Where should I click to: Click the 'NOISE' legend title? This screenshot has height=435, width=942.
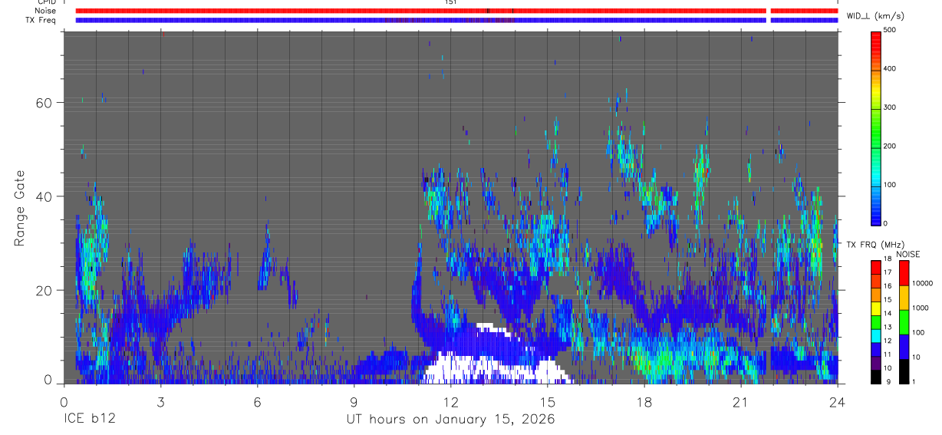(910, 254)
